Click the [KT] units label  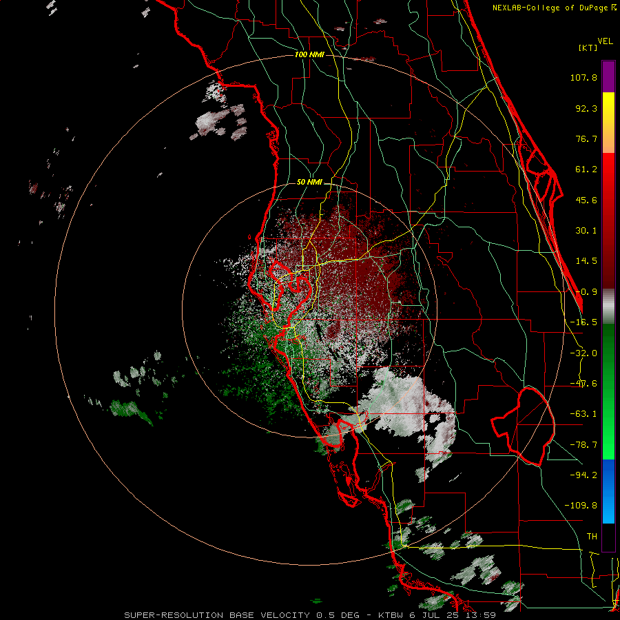pos(588,48)
